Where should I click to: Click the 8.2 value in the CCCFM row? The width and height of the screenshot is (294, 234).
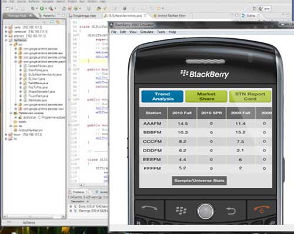[x=182, y=141]
